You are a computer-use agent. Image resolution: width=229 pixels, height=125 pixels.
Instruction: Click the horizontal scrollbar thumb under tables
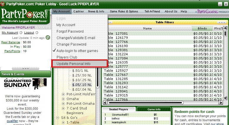tap(146, 103)
